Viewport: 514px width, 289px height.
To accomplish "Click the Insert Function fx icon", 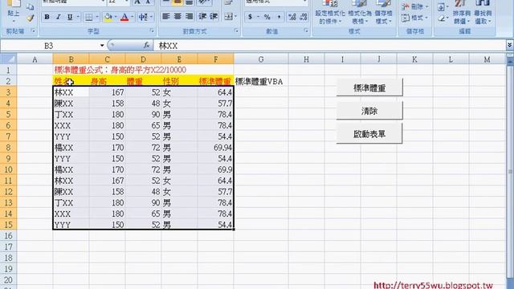I will (146, 46).
